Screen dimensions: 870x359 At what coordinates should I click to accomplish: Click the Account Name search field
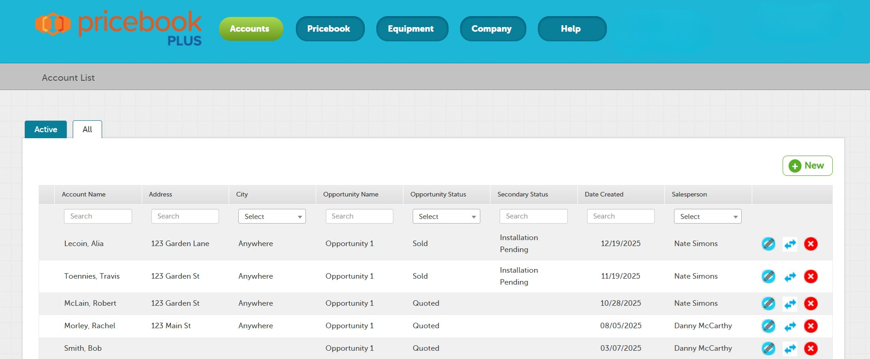pyautogui.click(x=98, y=216)
